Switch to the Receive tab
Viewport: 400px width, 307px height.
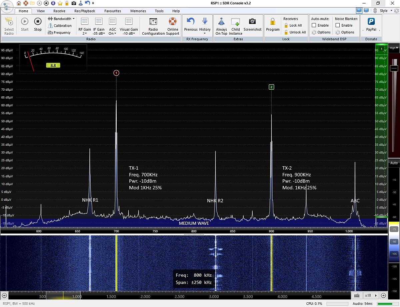pos(59,11)
